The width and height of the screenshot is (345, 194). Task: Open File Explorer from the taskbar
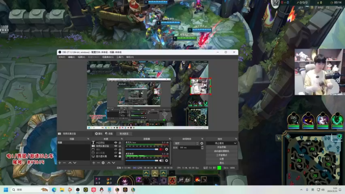click(x=62, y=190)
